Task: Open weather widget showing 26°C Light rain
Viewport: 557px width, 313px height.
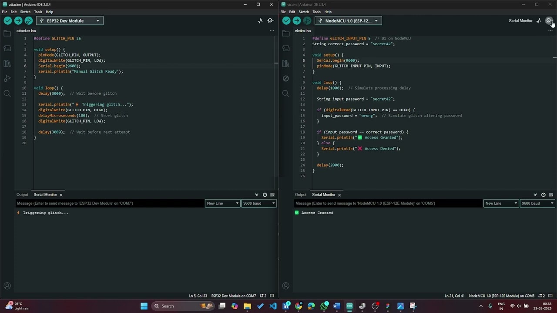Action: tap(17, 306)
